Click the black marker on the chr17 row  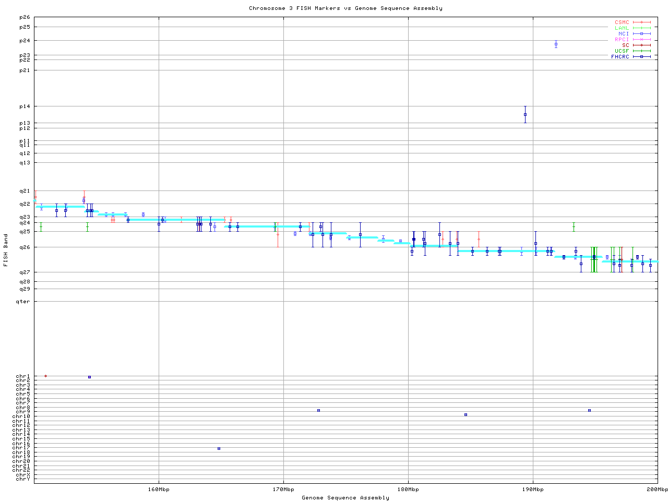pos(219,448)
